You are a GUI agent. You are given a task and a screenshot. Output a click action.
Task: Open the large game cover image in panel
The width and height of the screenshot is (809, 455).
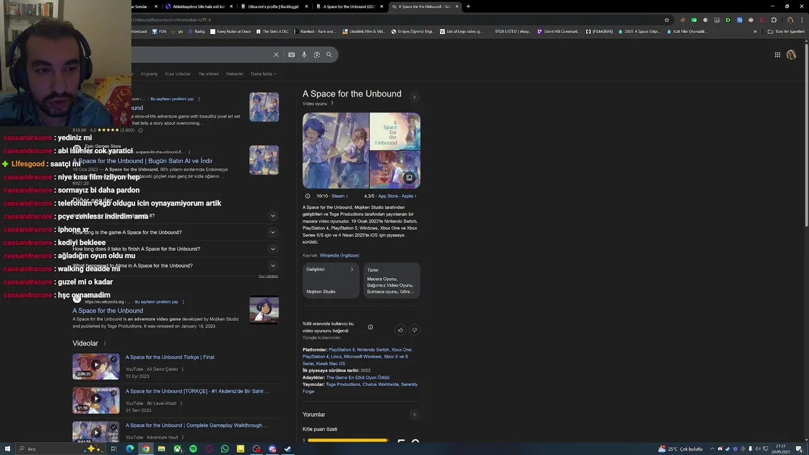coord(336,150)
